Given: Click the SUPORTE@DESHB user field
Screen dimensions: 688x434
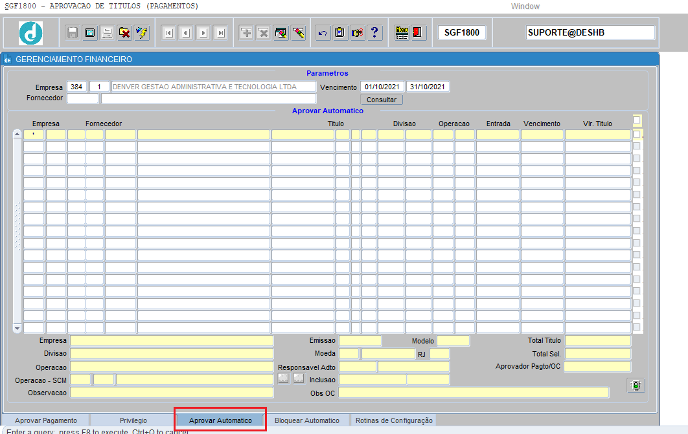Looking at the screenshot, I should [590, 32].
